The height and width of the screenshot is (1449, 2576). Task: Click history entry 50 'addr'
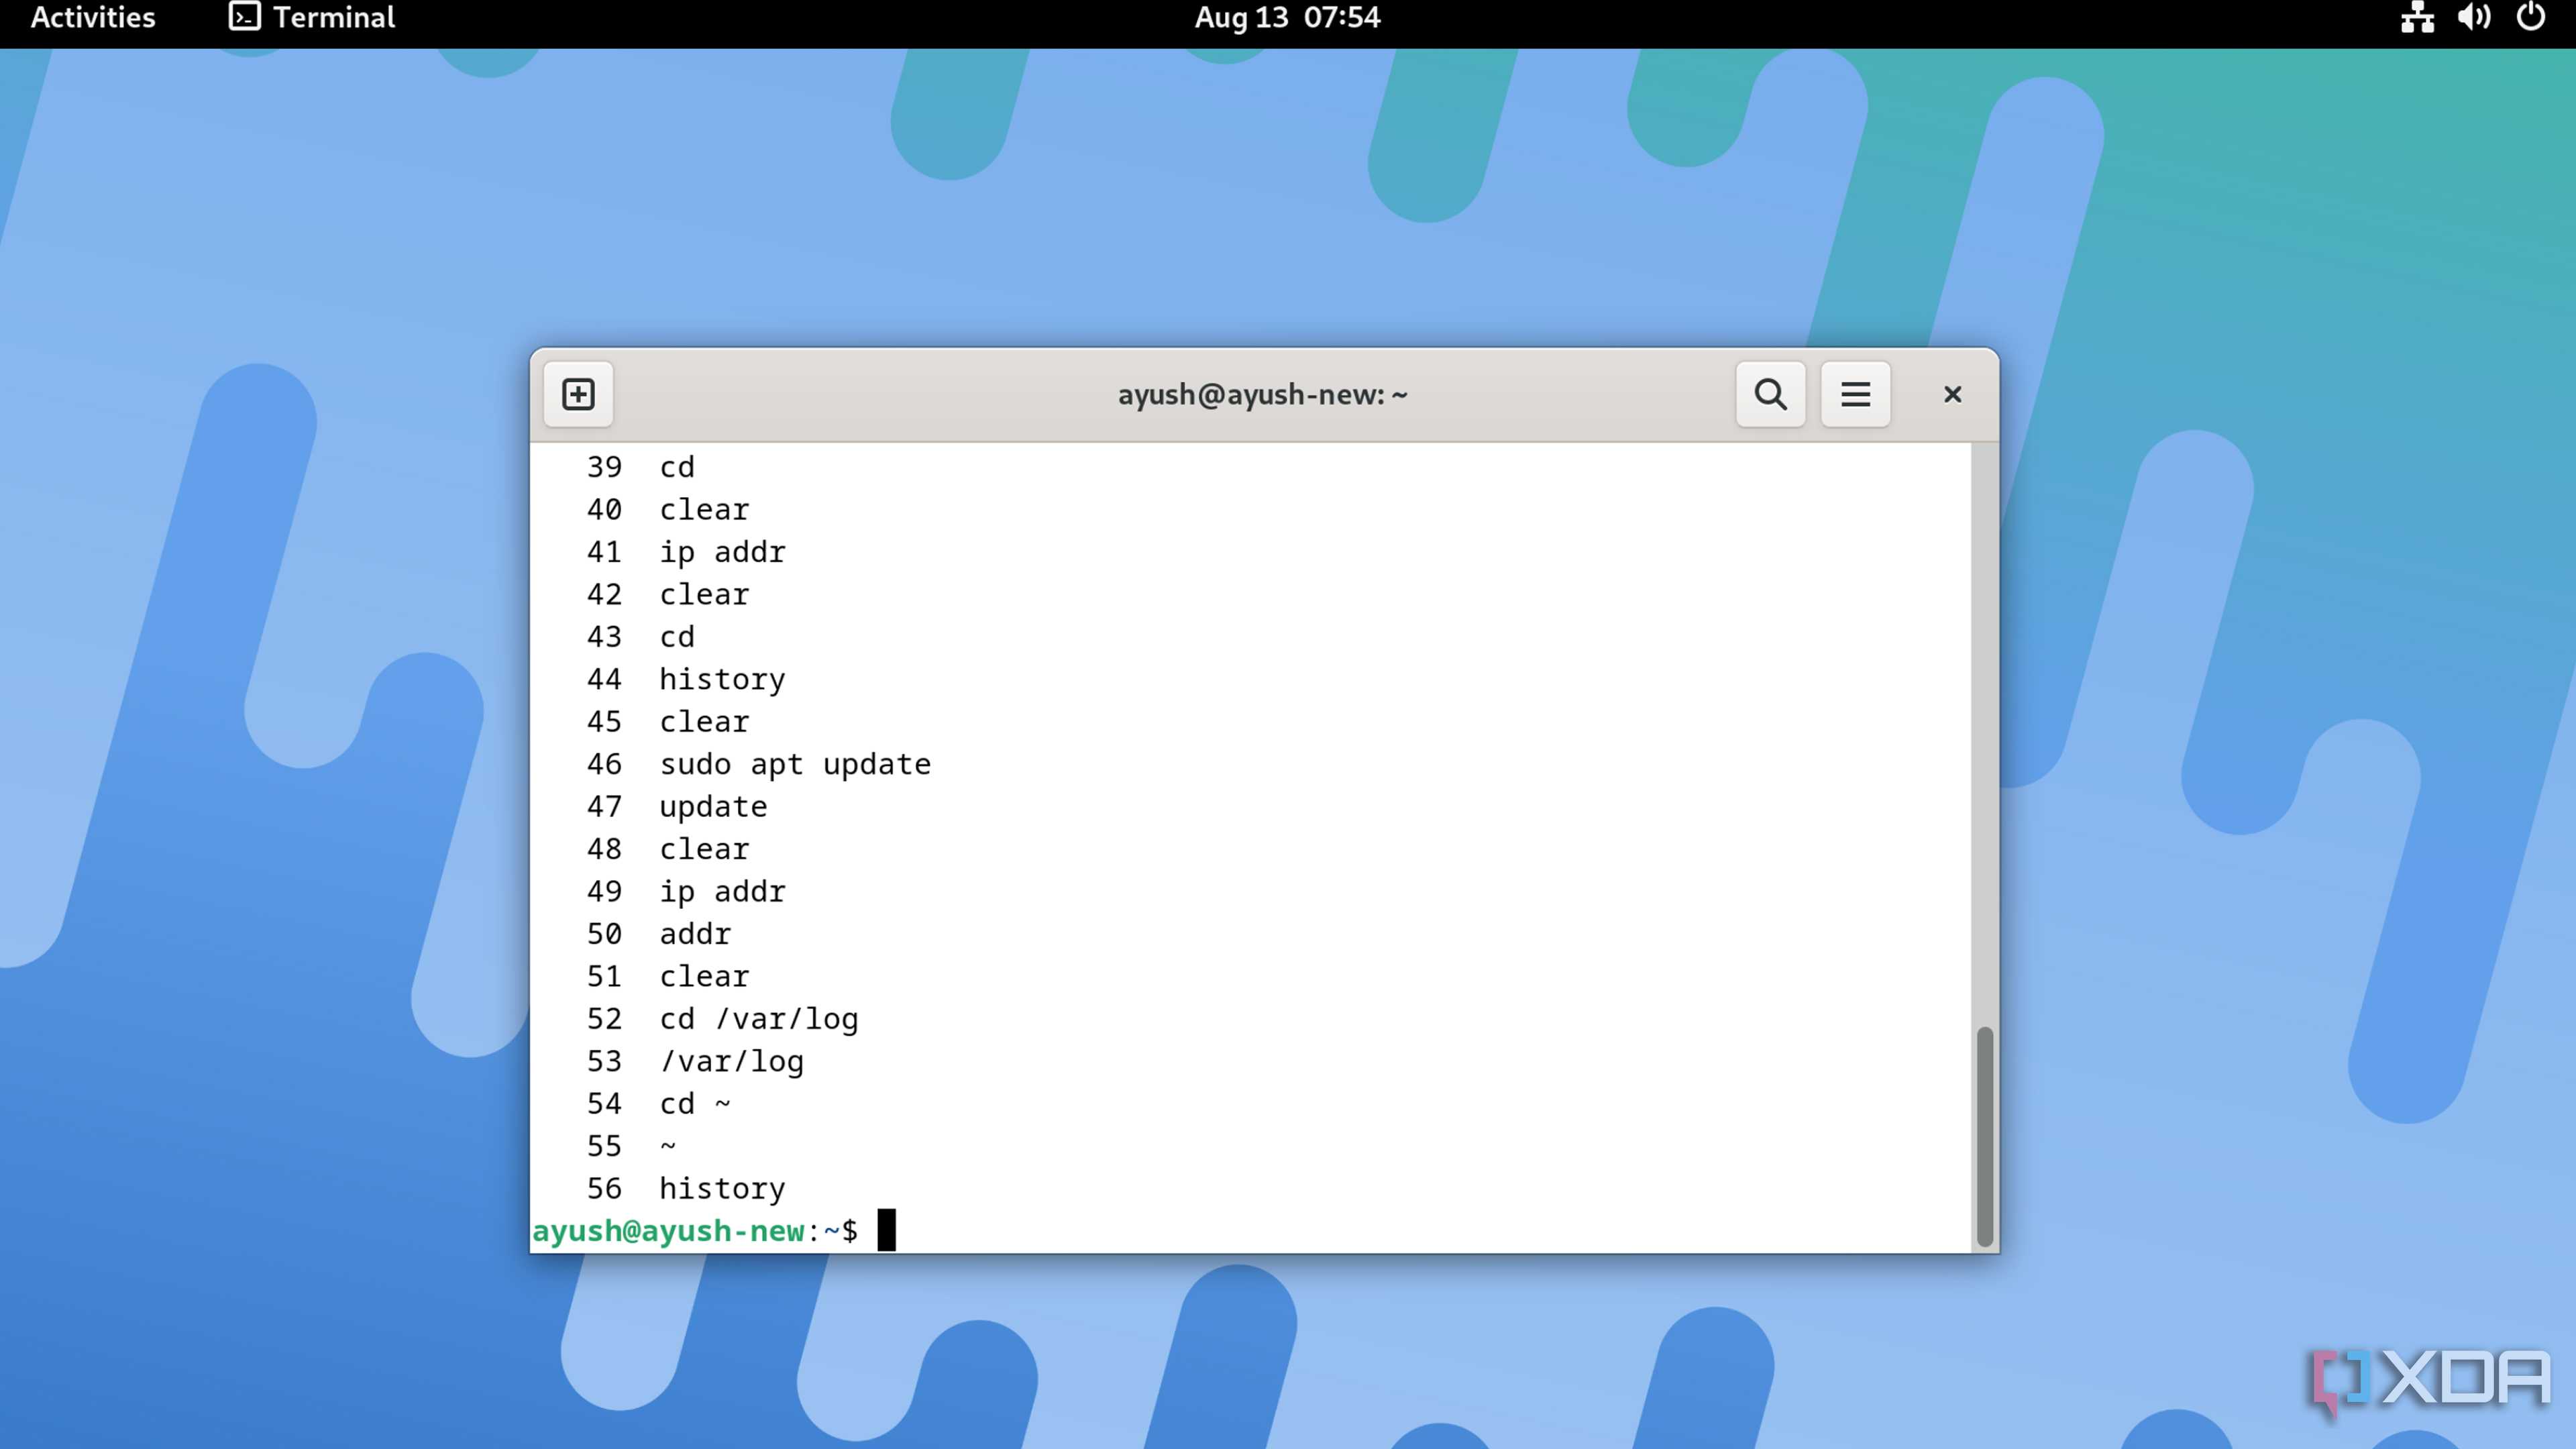695,934
